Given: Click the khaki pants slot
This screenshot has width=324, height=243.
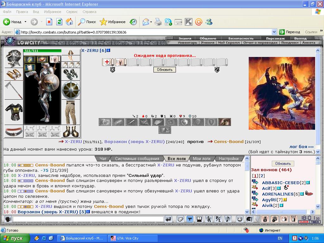Looking at the screenshot, I should (x=71, y=112).
